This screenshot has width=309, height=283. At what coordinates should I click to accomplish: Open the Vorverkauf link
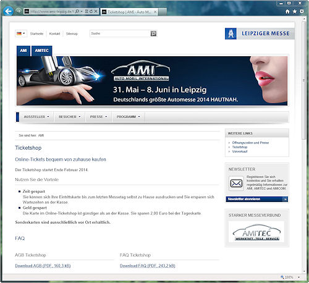(240, 151)
